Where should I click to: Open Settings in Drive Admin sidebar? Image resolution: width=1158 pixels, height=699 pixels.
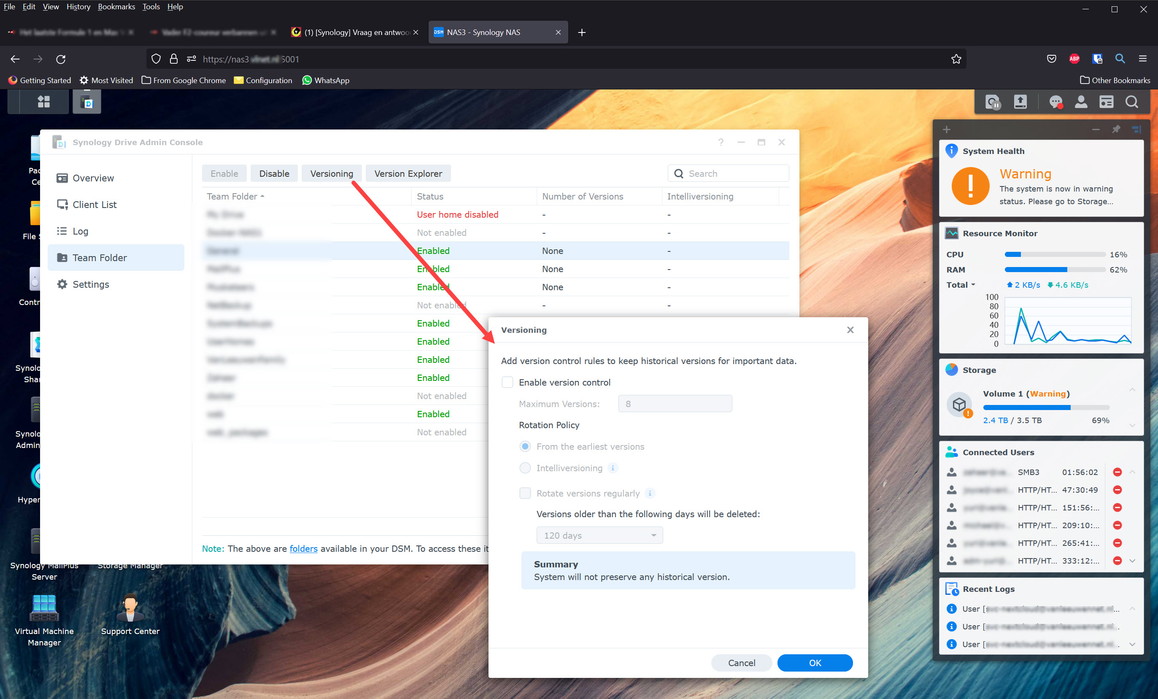click(116, 284)
